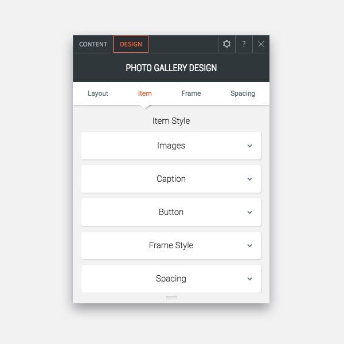Expand the Button section
Viewport: 344px width, 344px height.
[x=171, y=212]
